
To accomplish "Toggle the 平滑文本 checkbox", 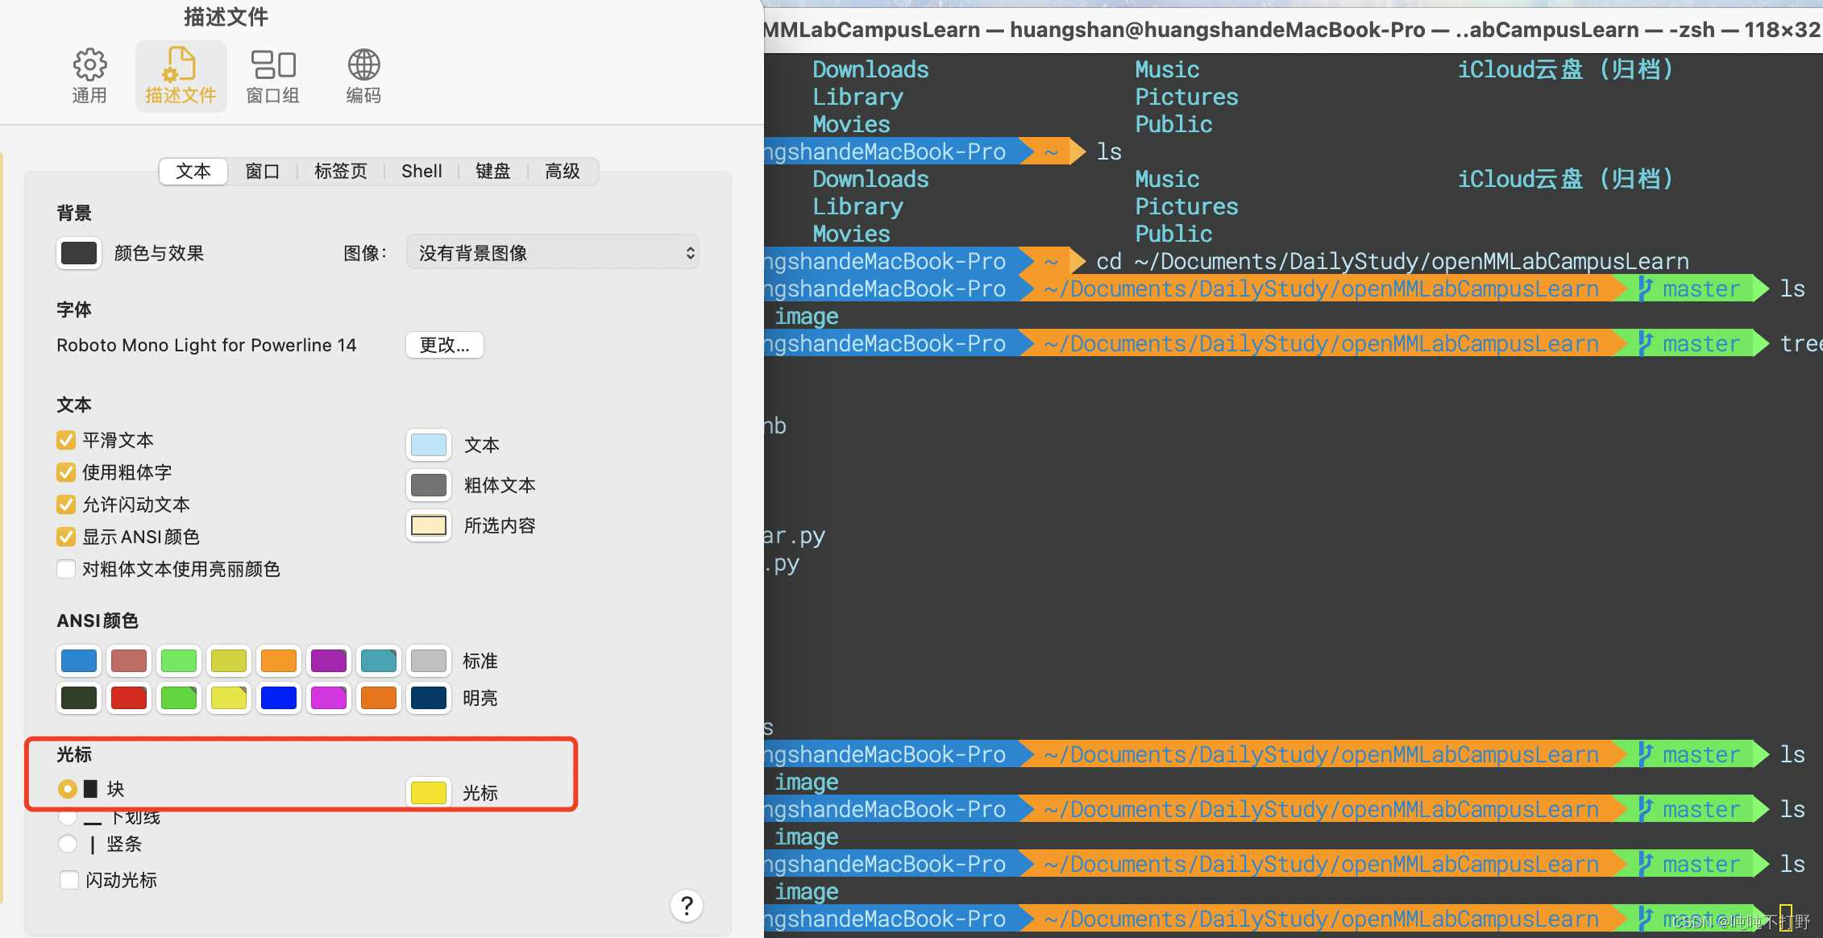I will click(x=66, y=440).
